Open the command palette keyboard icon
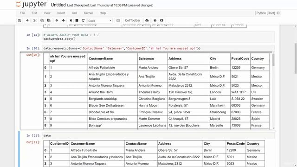Viewport: 297px width, 167px height. [118, 20]
